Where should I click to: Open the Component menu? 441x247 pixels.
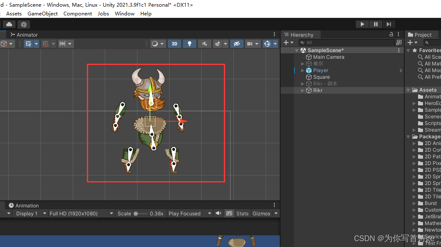point(78,13)
